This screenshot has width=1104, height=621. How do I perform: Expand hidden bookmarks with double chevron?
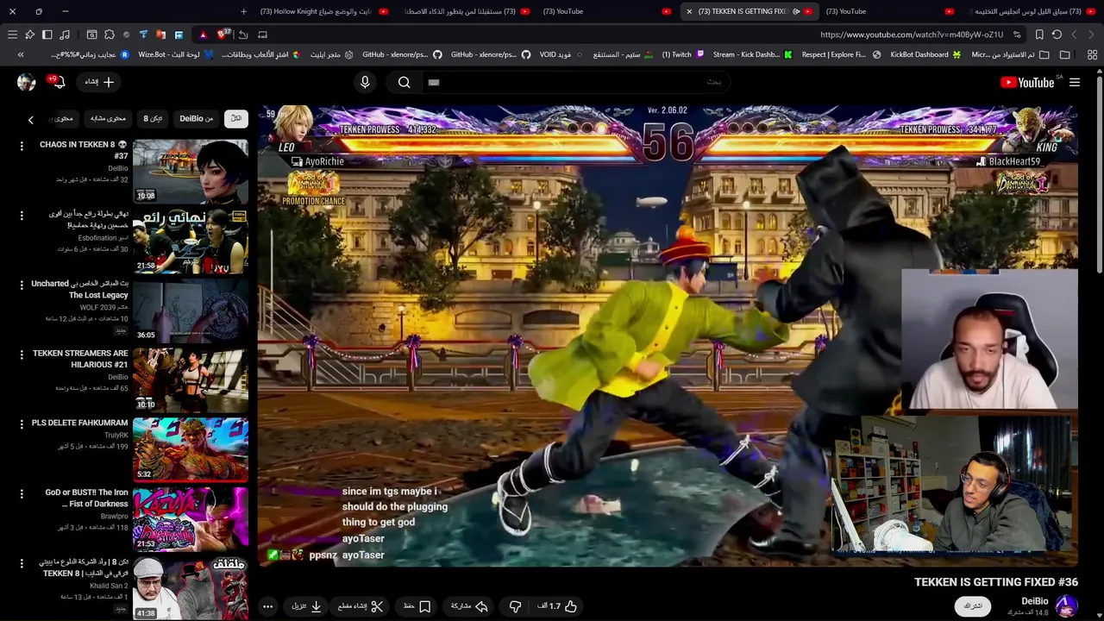[x=21, y=54]
